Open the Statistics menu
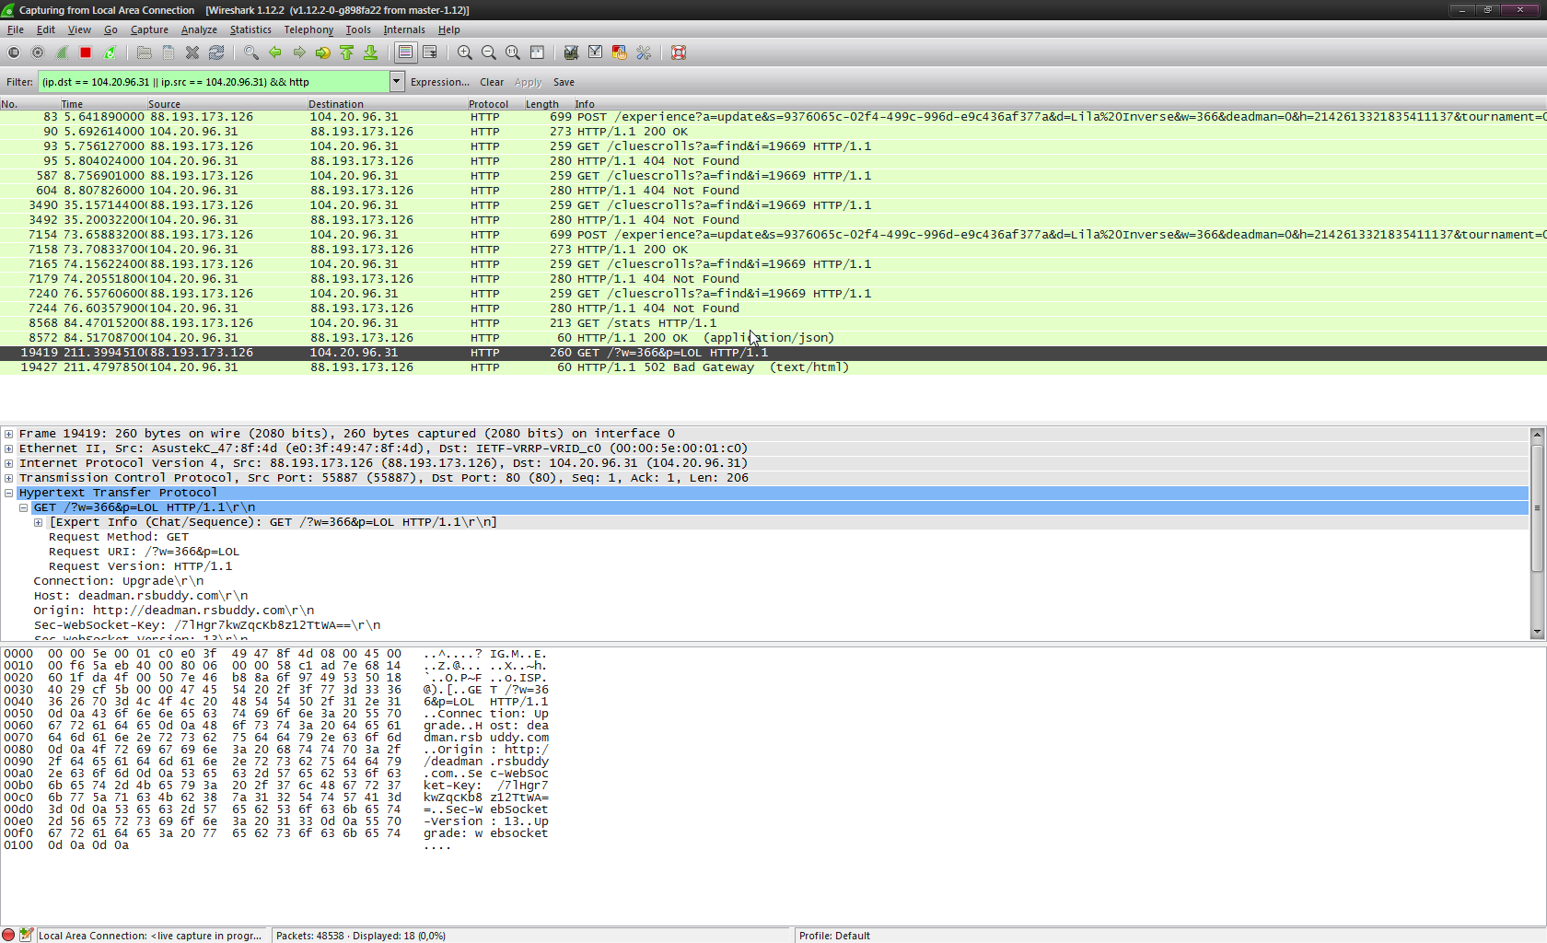This screenshot has height=943, width=1547. 250,29
